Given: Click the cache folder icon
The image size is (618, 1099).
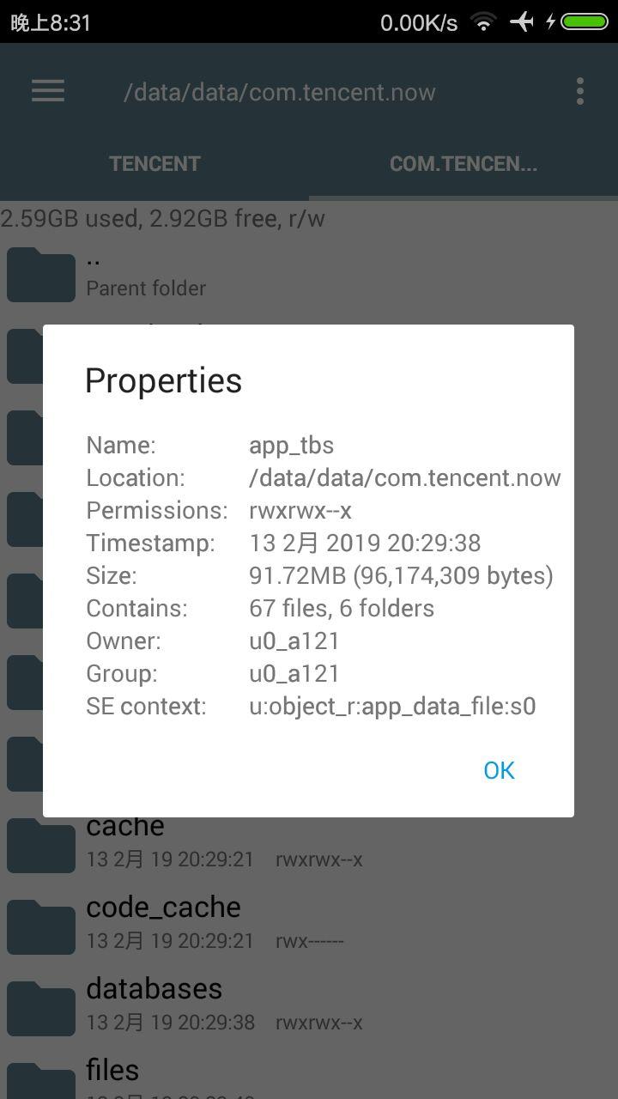Looking at the screenshot, I should point(41,845).
